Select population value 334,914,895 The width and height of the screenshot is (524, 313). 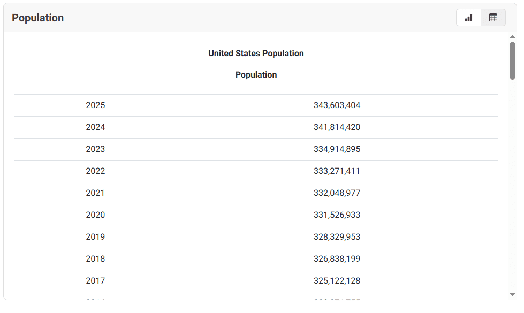coord(337,149)
